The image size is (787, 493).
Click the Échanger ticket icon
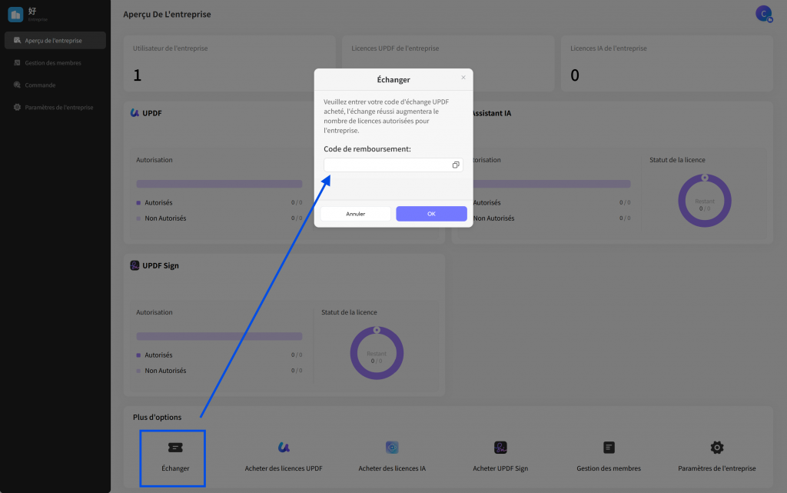(x=175, y=448)
